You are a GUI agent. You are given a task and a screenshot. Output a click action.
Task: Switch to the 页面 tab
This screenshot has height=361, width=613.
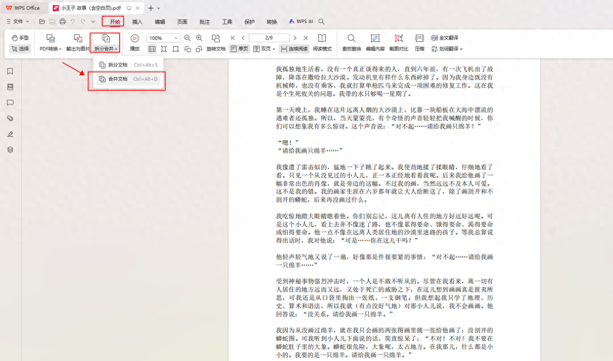click(x=182, y=22)
